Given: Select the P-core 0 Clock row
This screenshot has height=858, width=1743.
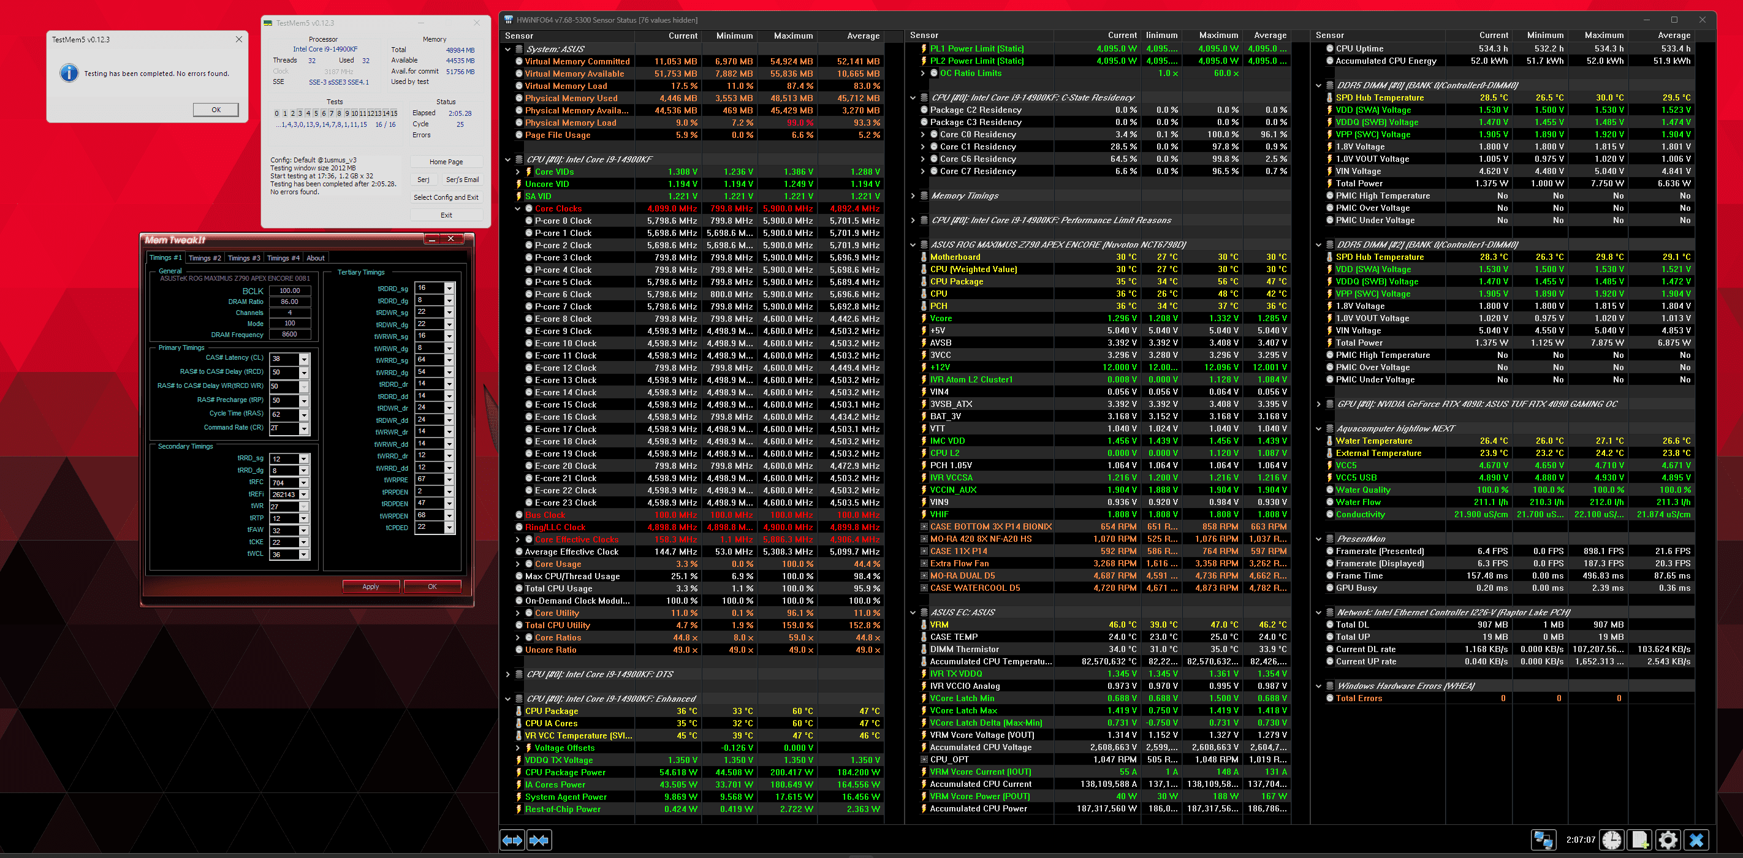Looking at the screenshot, I should pos(697,221).
